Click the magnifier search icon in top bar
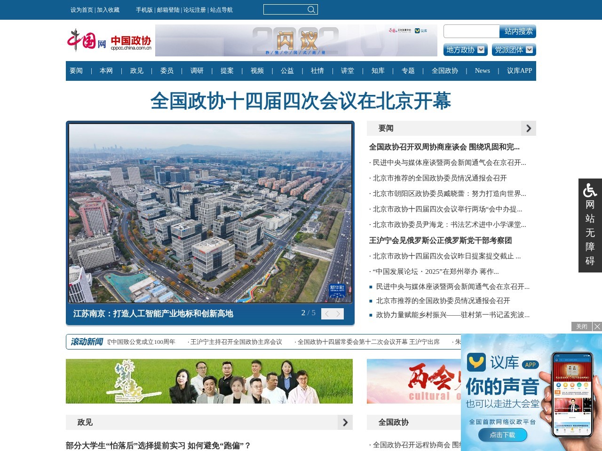 (x=311, y=9)
